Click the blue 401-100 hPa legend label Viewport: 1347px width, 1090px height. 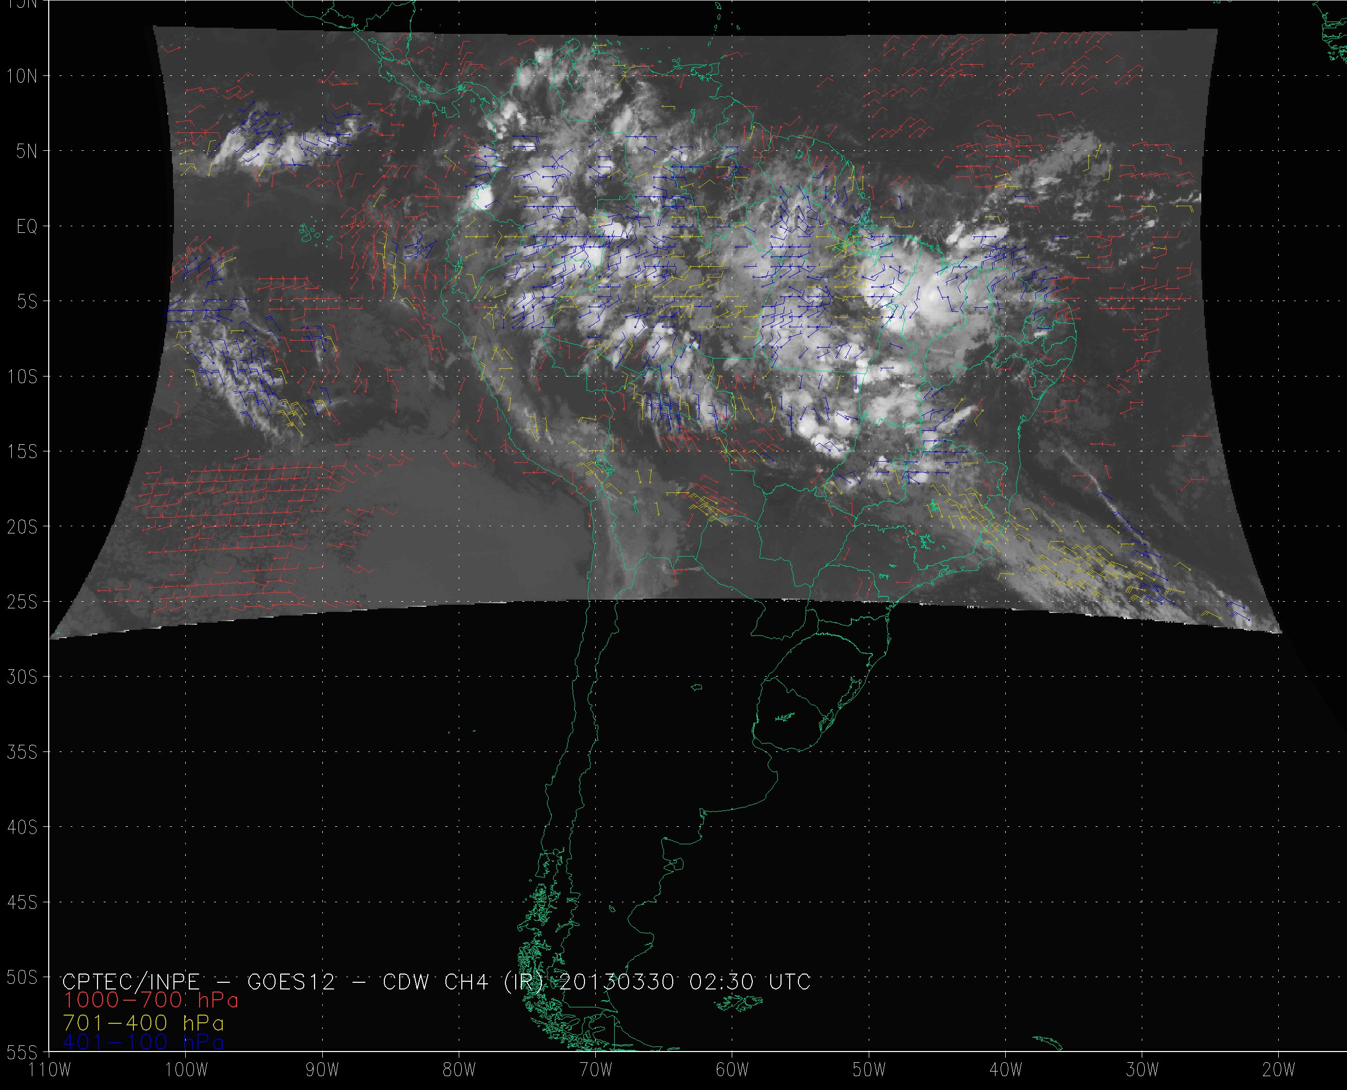pos(143,1043)
